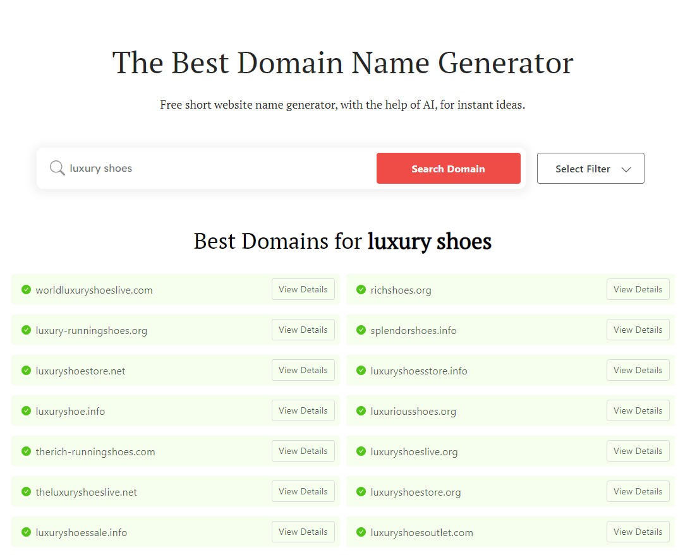Select the luxuryshoestore.net domain text
Image resolution: width=690 pixels, height=555 pixels.
[x=80, y=371]
